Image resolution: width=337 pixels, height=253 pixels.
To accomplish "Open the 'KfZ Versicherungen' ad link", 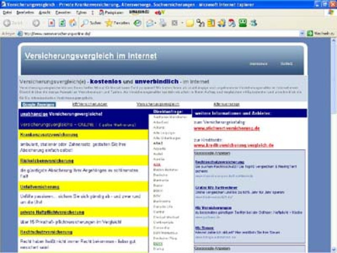I will pos(90,104).
